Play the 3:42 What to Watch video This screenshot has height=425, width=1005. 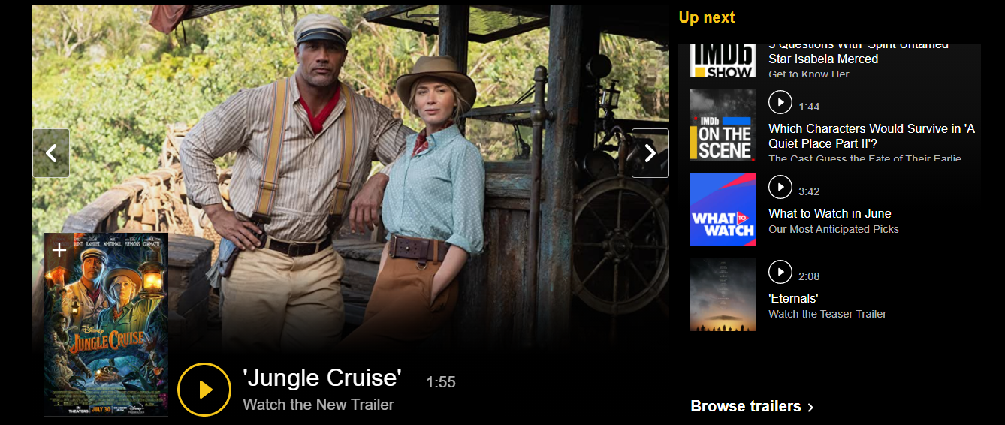coord(780,186)
